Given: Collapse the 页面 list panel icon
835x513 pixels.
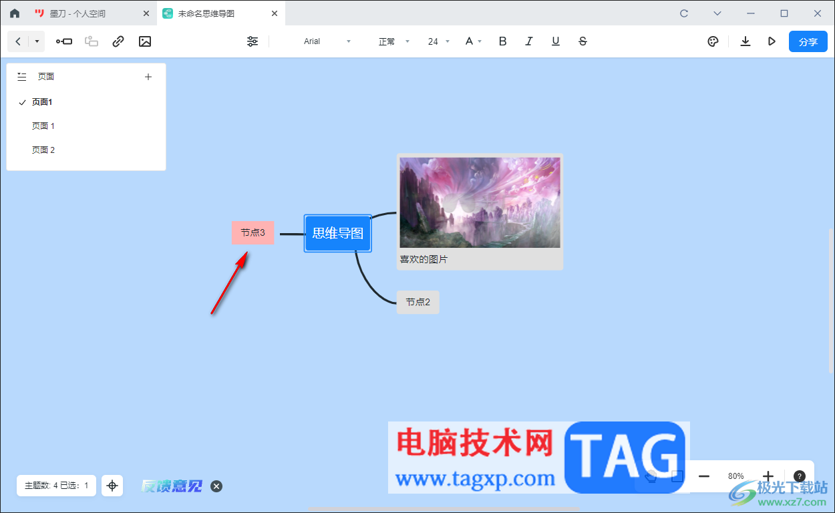Looking at the screenshot, I should pyautogui.click(x=22, y=77).
